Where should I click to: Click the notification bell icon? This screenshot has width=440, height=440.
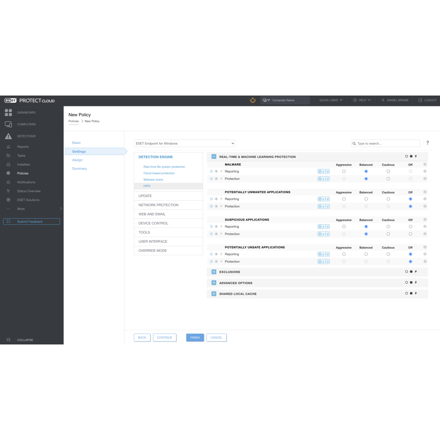(x=253, y=101)
